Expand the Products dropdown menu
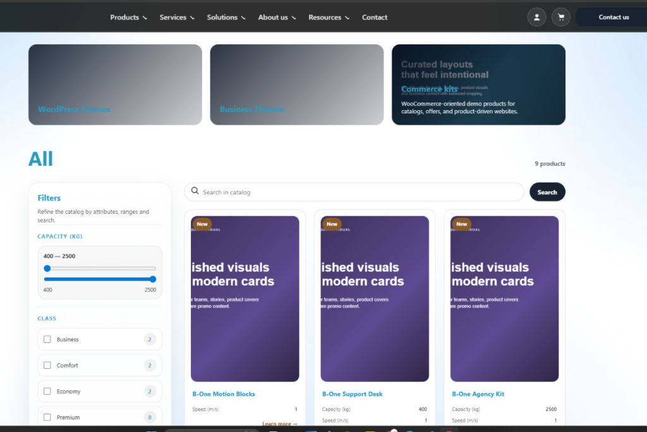 pyautogui.click(x=128, y=17)
